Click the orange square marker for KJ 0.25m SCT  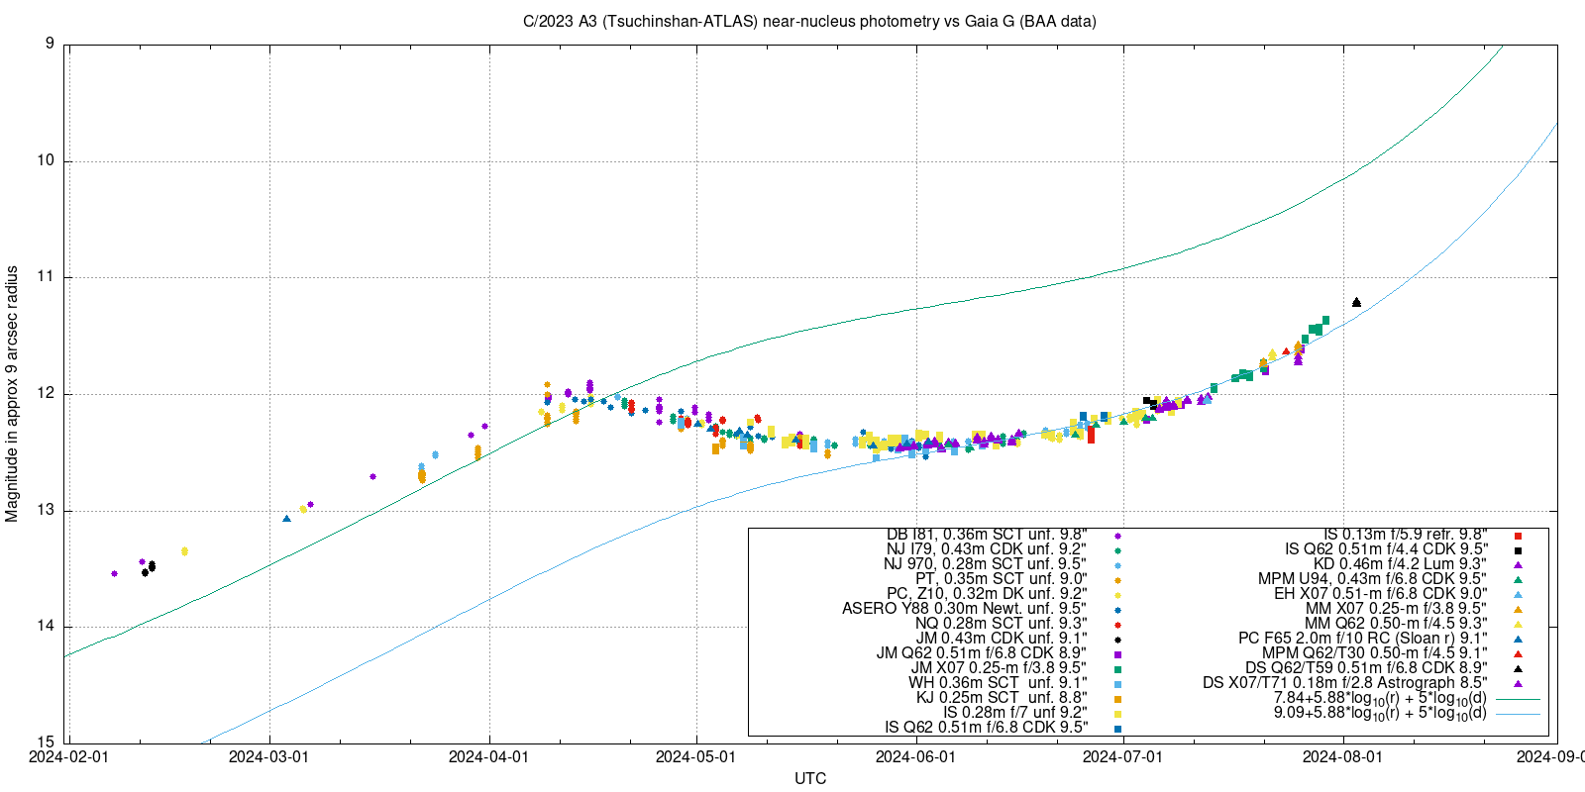(x=1117, y=698)
